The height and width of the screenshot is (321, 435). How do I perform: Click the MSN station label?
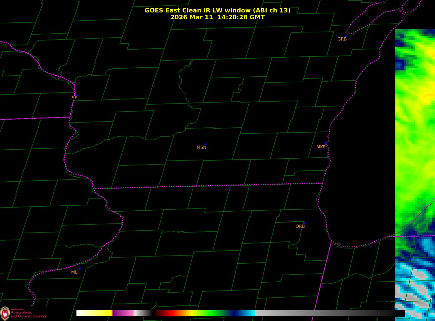tap(201, 147)
